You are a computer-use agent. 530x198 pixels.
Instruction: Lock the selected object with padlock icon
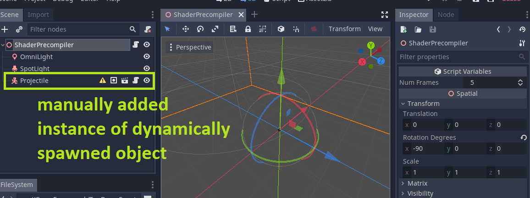click(x=248, y=29)
